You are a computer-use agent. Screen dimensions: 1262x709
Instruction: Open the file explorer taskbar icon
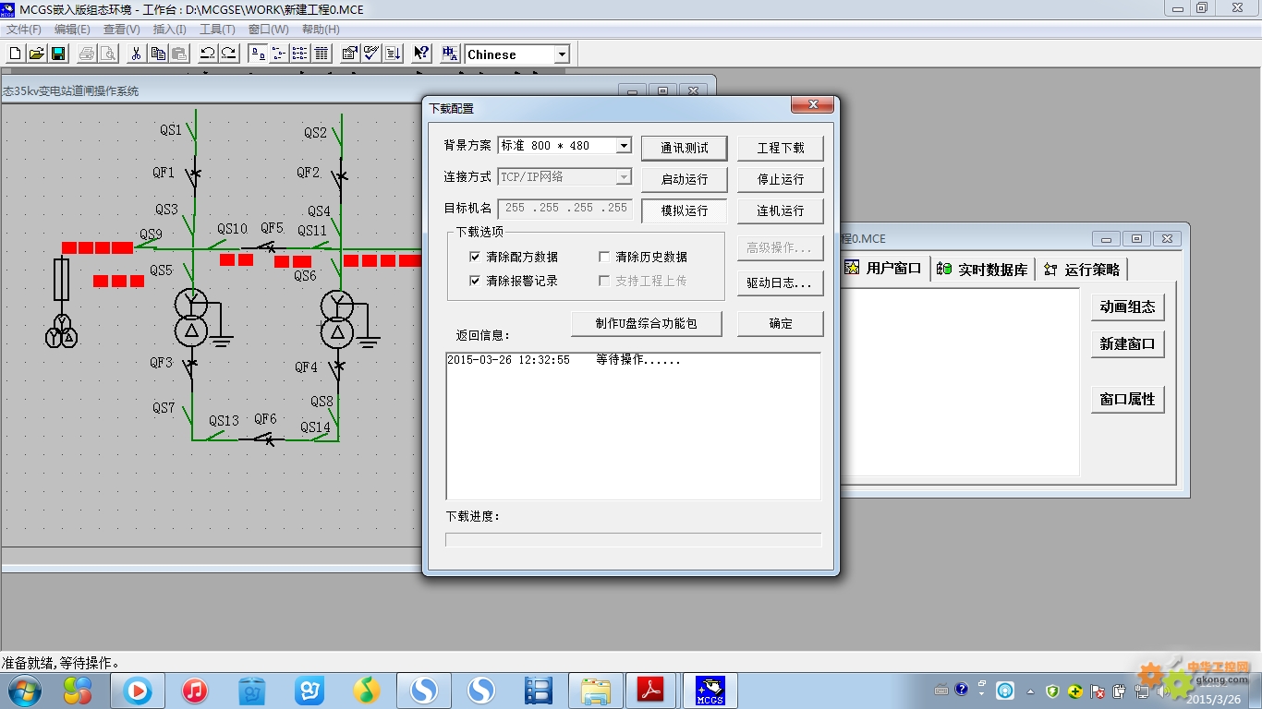coord(597,690)
